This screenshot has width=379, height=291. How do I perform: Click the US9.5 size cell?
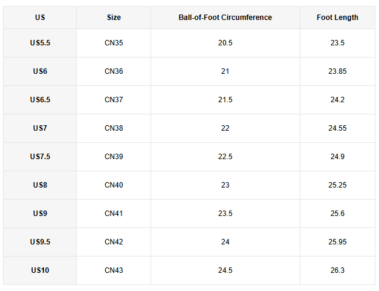pos(40,242)
